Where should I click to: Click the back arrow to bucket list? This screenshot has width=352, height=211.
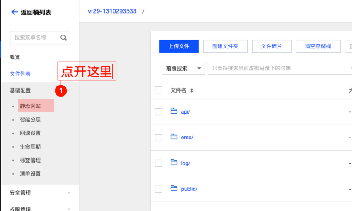(14, 12)
